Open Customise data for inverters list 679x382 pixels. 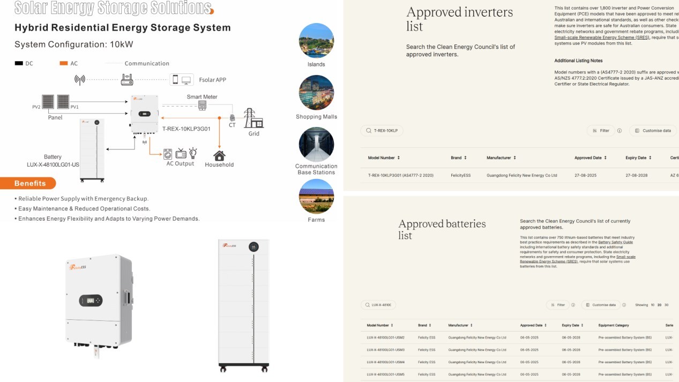coord(653,131)
